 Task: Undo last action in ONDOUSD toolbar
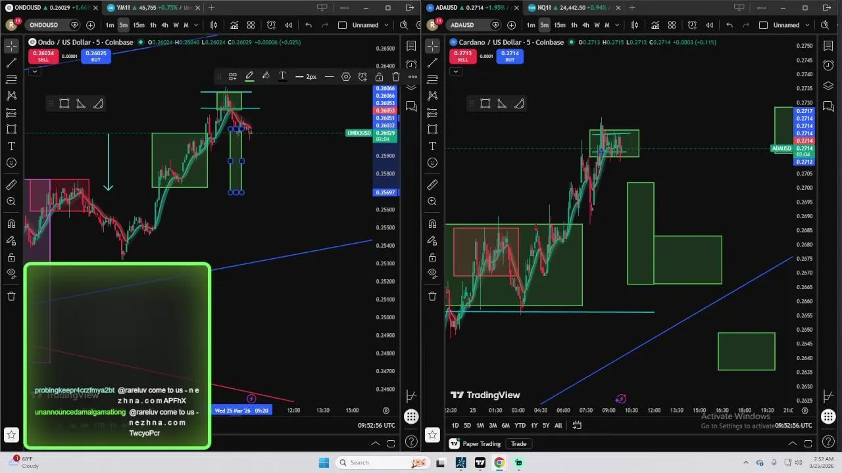(309, 25)
